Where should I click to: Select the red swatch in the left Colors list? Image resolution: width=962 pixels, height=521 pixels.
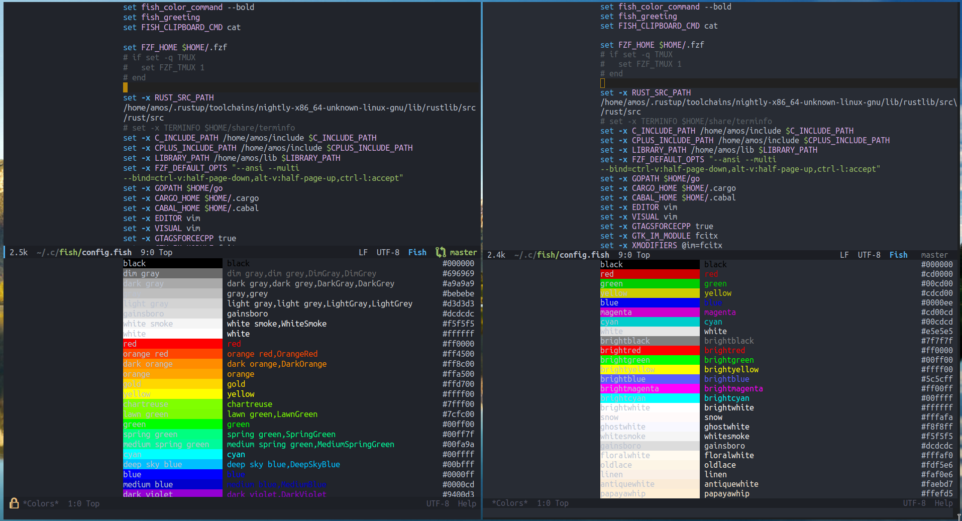172,344
